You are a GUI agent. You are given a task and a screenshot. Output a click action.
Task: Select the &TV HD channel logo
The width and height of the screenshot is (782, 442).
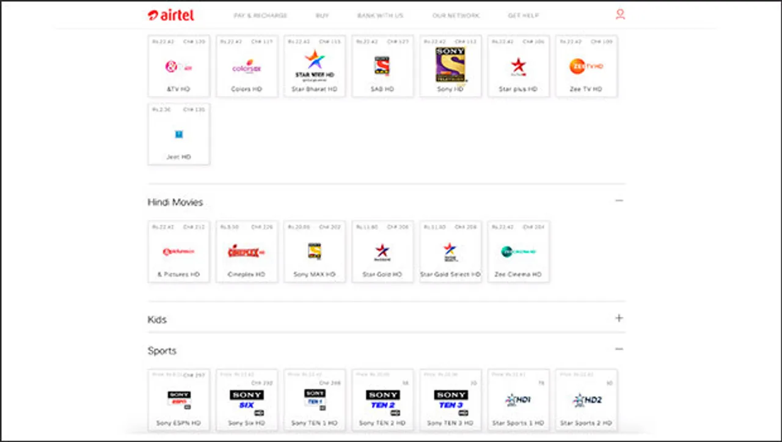click(x=178, y=66)
